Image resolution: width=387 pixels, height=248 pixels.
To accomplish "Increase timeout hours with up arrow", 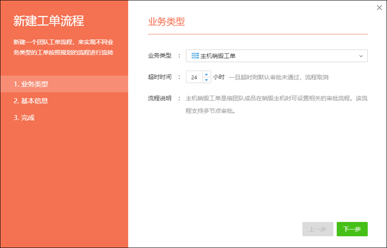I will pyautogui.click(x=207, y=74).
